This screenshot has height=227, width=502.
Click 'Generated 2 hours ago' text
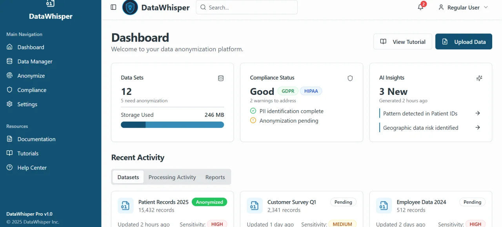[403, 101]
